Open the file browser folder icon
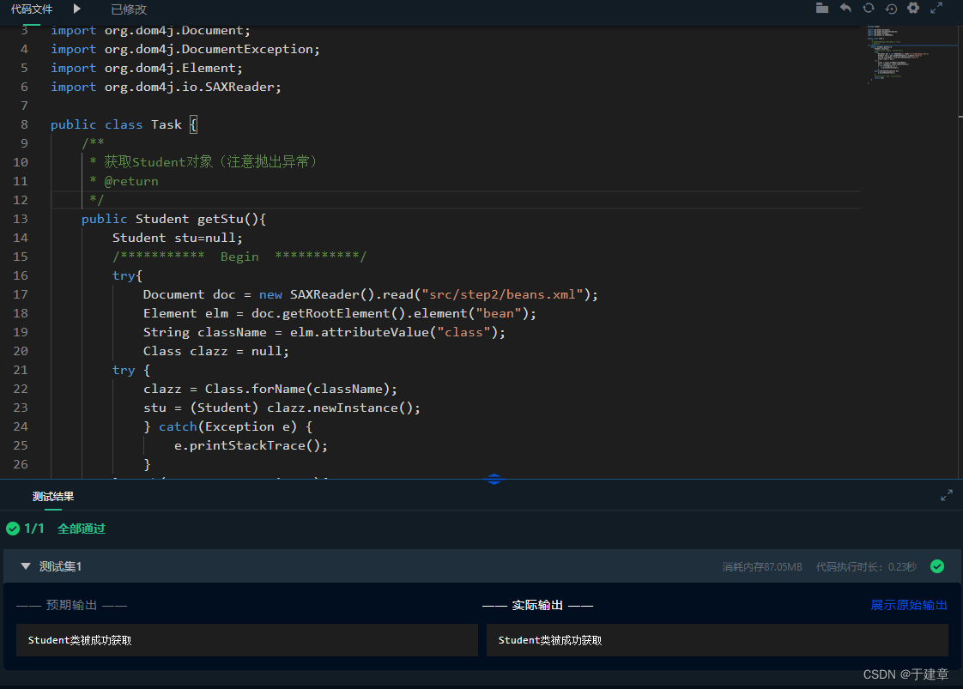 coord(821,9)
